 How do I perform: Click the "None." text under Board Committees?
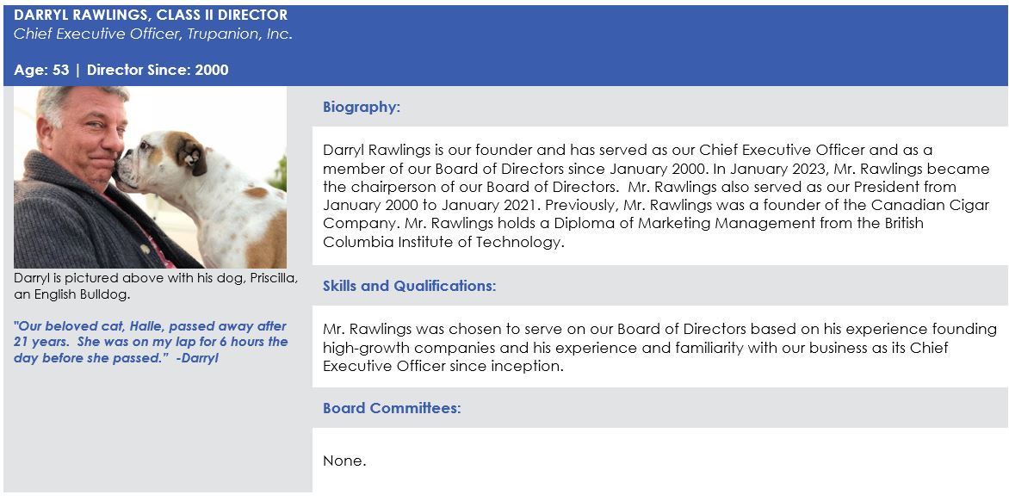coord(344,461)
